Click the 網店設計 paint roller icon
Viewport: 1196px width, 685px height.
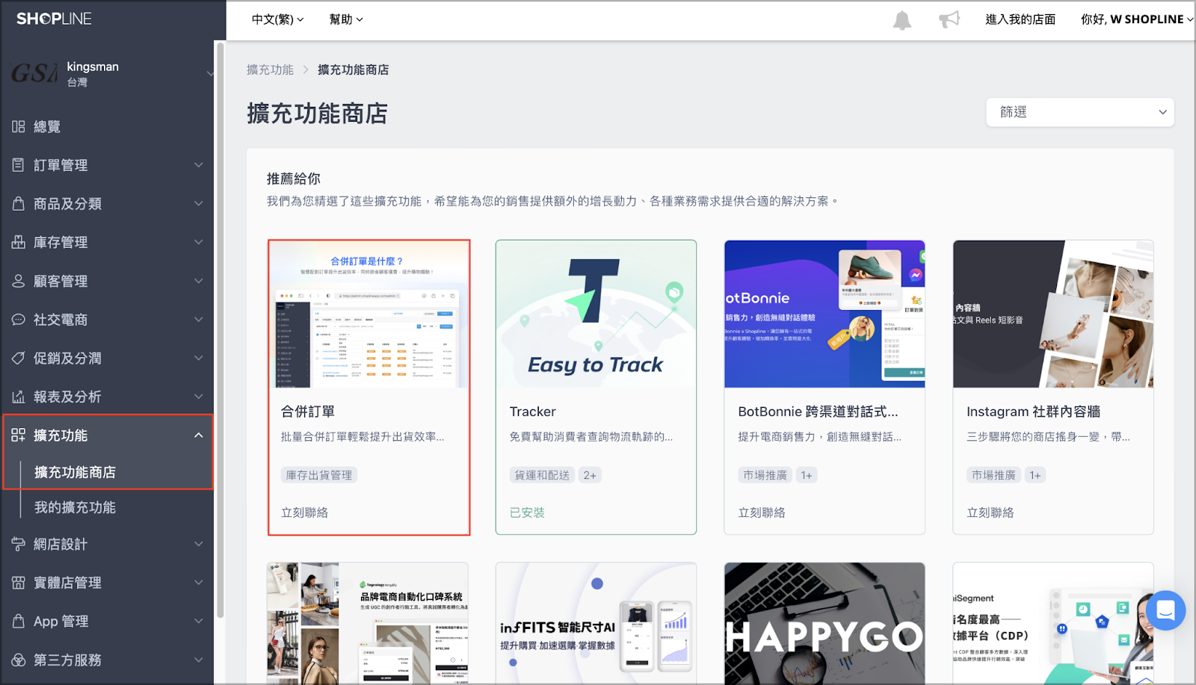click(x=19, y=544)
